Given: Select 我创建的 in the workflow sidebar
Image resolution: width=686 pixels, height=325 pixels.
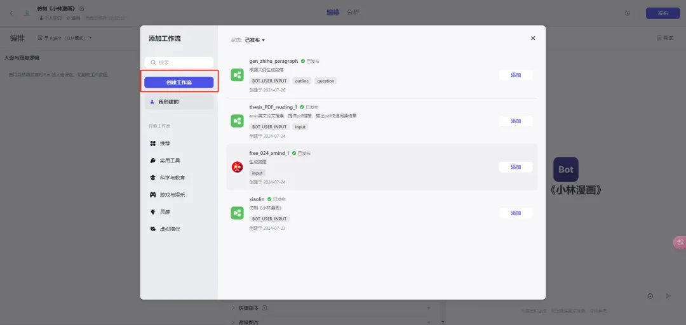Looking at the screenshot, I should pos(179,102).
